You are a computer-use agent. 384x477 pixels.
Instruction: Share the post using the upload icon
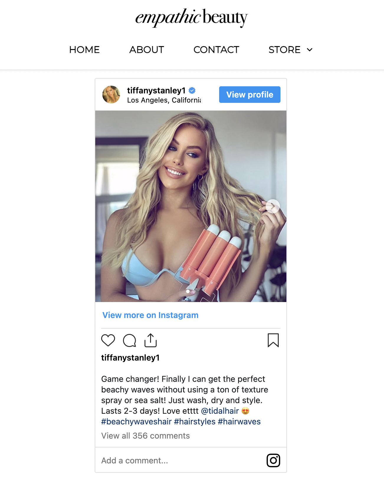pyautogui.click(x=150, y=340)
